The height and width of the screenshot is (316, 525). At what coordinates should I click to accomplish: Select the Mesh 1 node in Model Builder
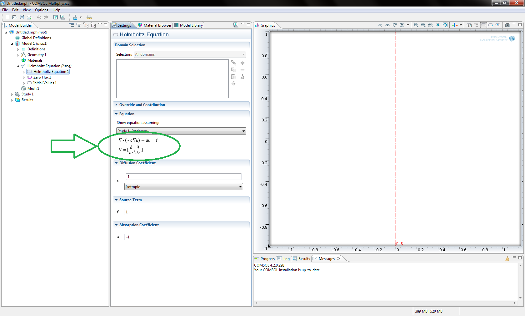33,89
